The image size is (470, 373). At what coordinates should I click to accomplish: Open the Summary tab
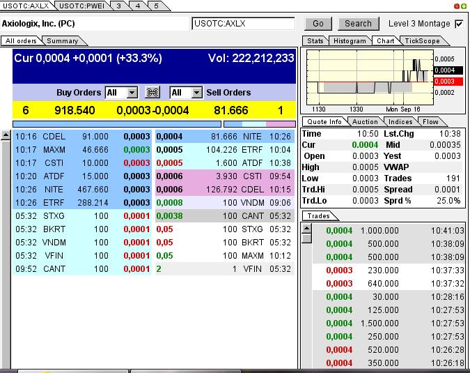(x=63, y=41)
